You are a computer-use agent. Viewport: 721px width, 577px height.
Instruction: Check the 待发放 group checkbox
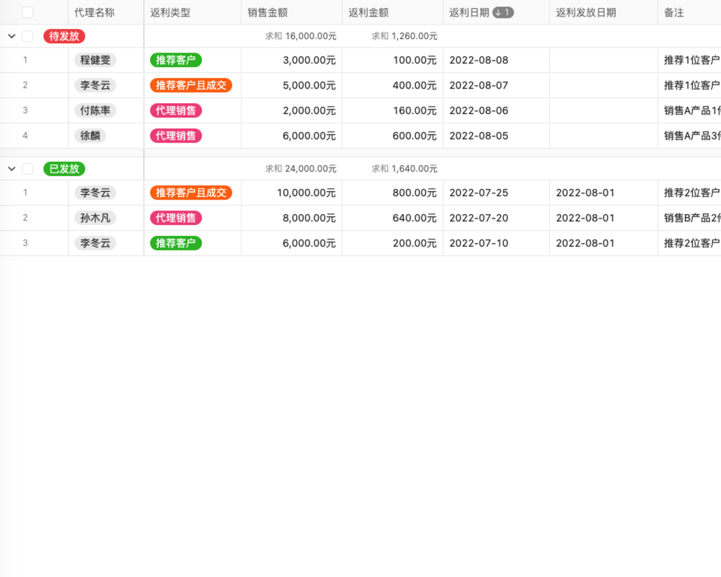pyautogui.click(x=27, y=35)
